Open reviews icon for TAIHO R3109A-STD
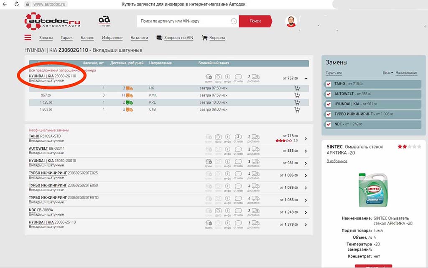 pos(238,137)
